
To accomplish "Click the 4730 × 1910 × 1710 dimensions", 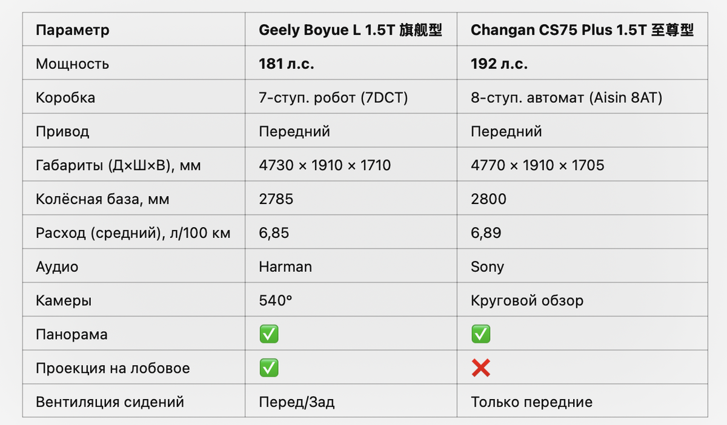I will [325, 165].
